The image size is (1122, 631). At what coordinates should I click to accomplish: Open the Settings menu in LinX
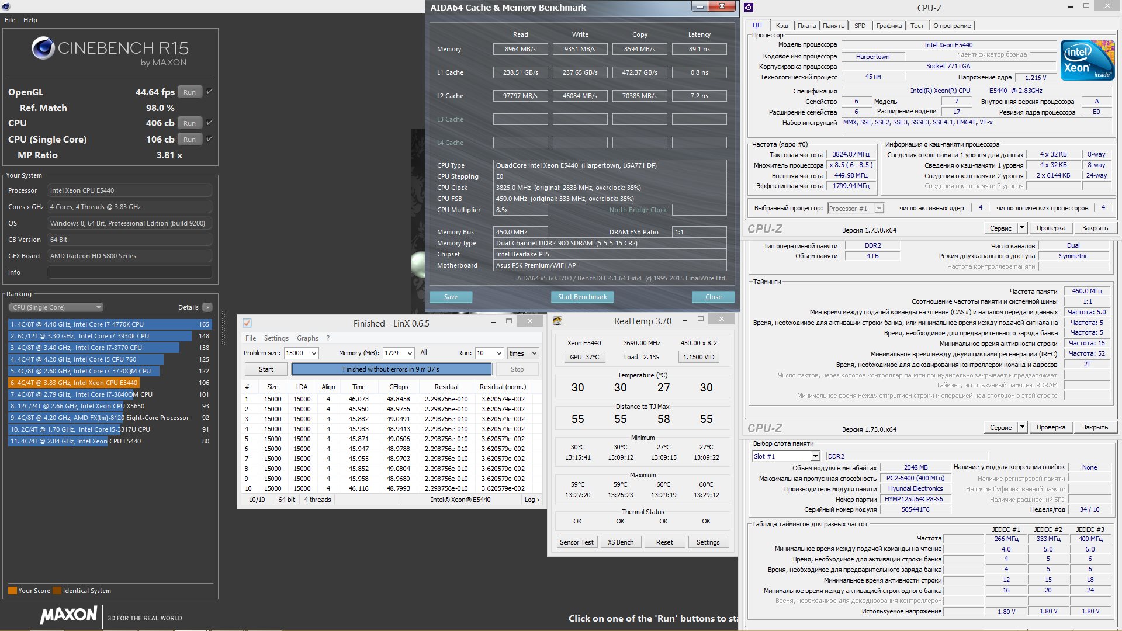coord(276,338)
